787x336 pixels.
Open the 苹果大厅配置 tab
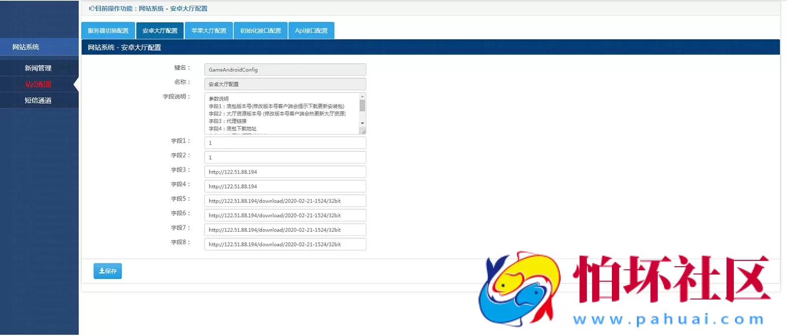click(209, 30)
